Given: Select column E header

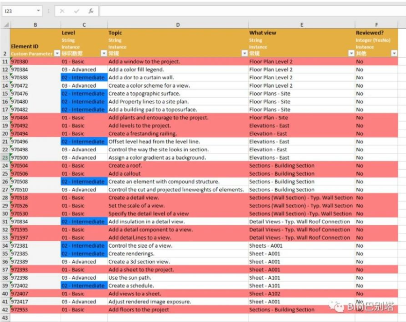Looking at the screenshot, I should (x=301, y=25).
